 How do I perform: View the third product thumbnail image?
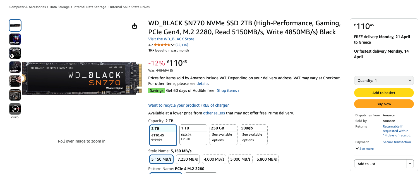tap(15, 53)
